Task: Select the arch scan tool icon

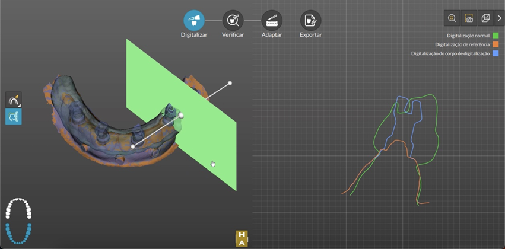Action: point(14,100)
